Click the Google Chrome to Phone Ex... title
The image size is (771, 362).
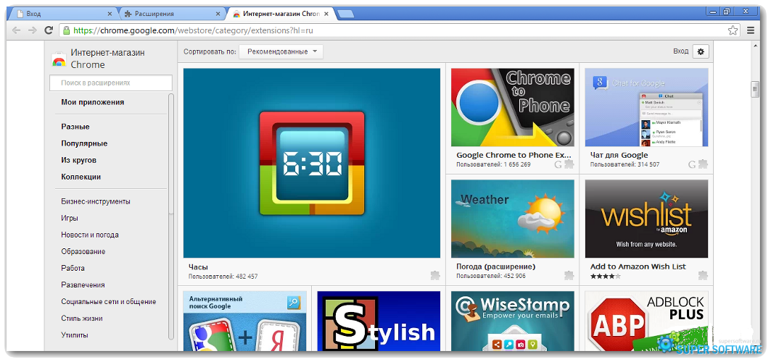click(514, 155)
